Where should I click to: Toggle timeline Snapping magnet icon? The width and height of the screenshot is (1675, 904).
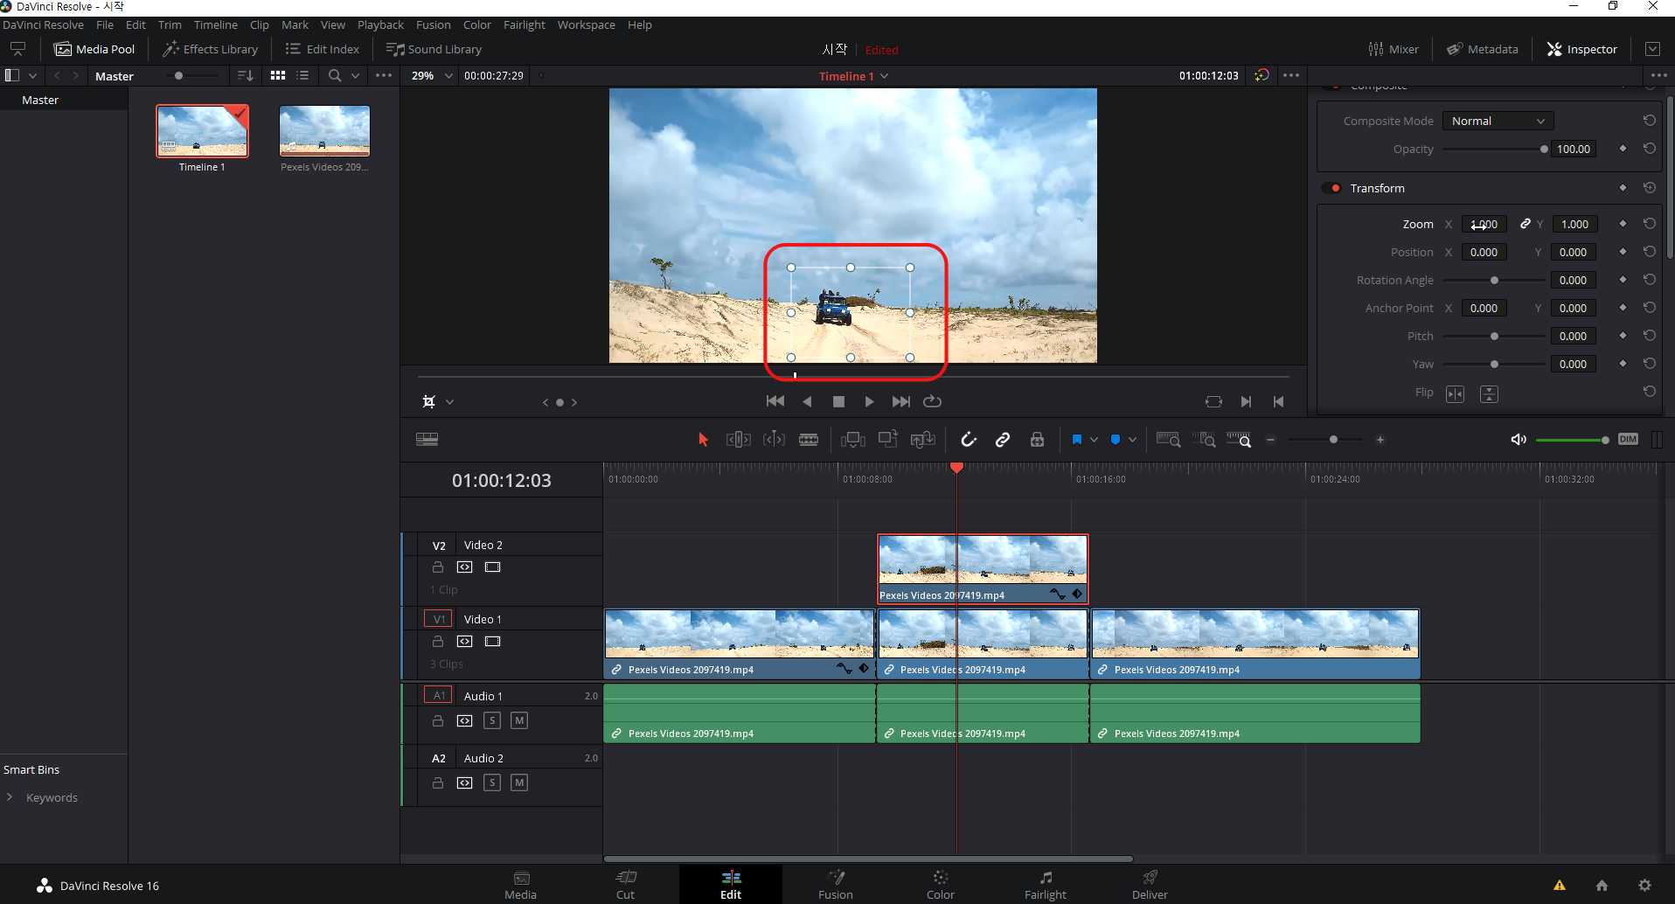click(969, 440)
